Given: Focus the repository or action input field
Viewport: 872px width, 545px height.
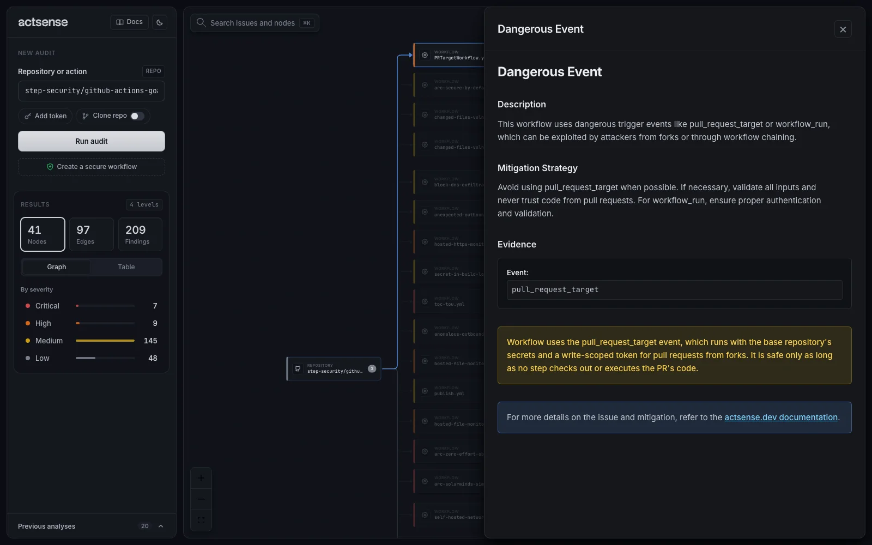Looking at the screenshot, I should point(92,91).
